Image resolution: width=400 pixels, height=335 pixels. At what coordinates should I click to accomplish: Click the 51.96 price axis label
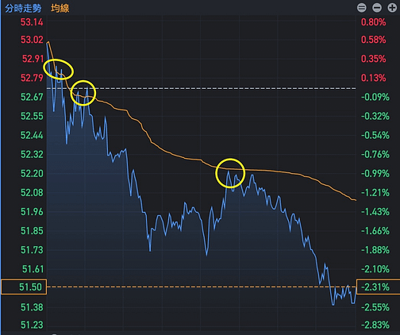[x=32, y=212]
